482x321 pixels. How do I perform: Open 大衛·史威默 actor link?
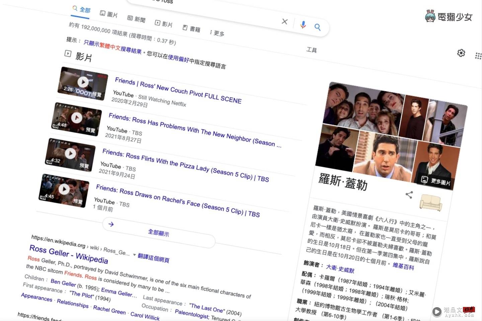340,269
